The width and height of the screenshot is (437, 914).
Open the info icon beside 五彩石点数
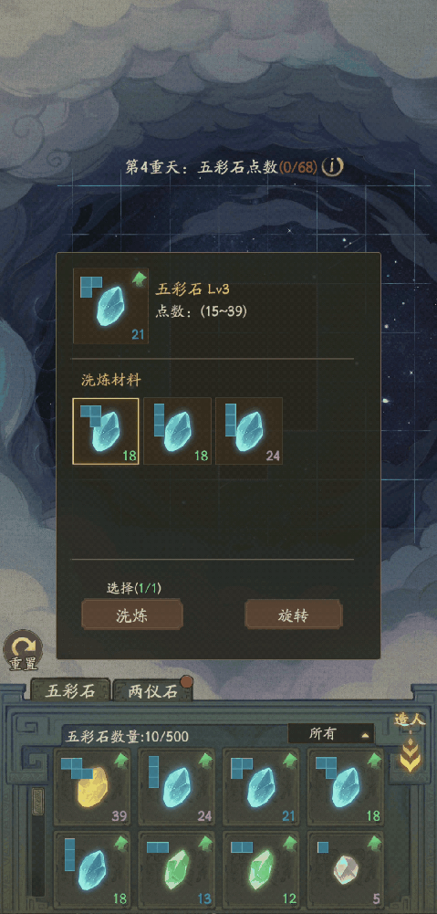click(333, 166)
